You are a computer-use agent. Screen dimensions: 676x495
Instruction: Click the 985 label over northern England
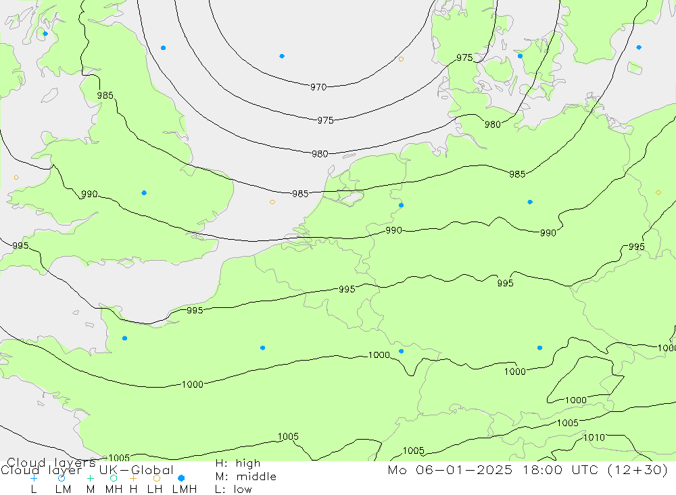(105, 96)
